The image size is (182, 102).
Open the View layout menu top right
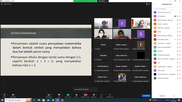pyautogui.click(x=148, y=4)
